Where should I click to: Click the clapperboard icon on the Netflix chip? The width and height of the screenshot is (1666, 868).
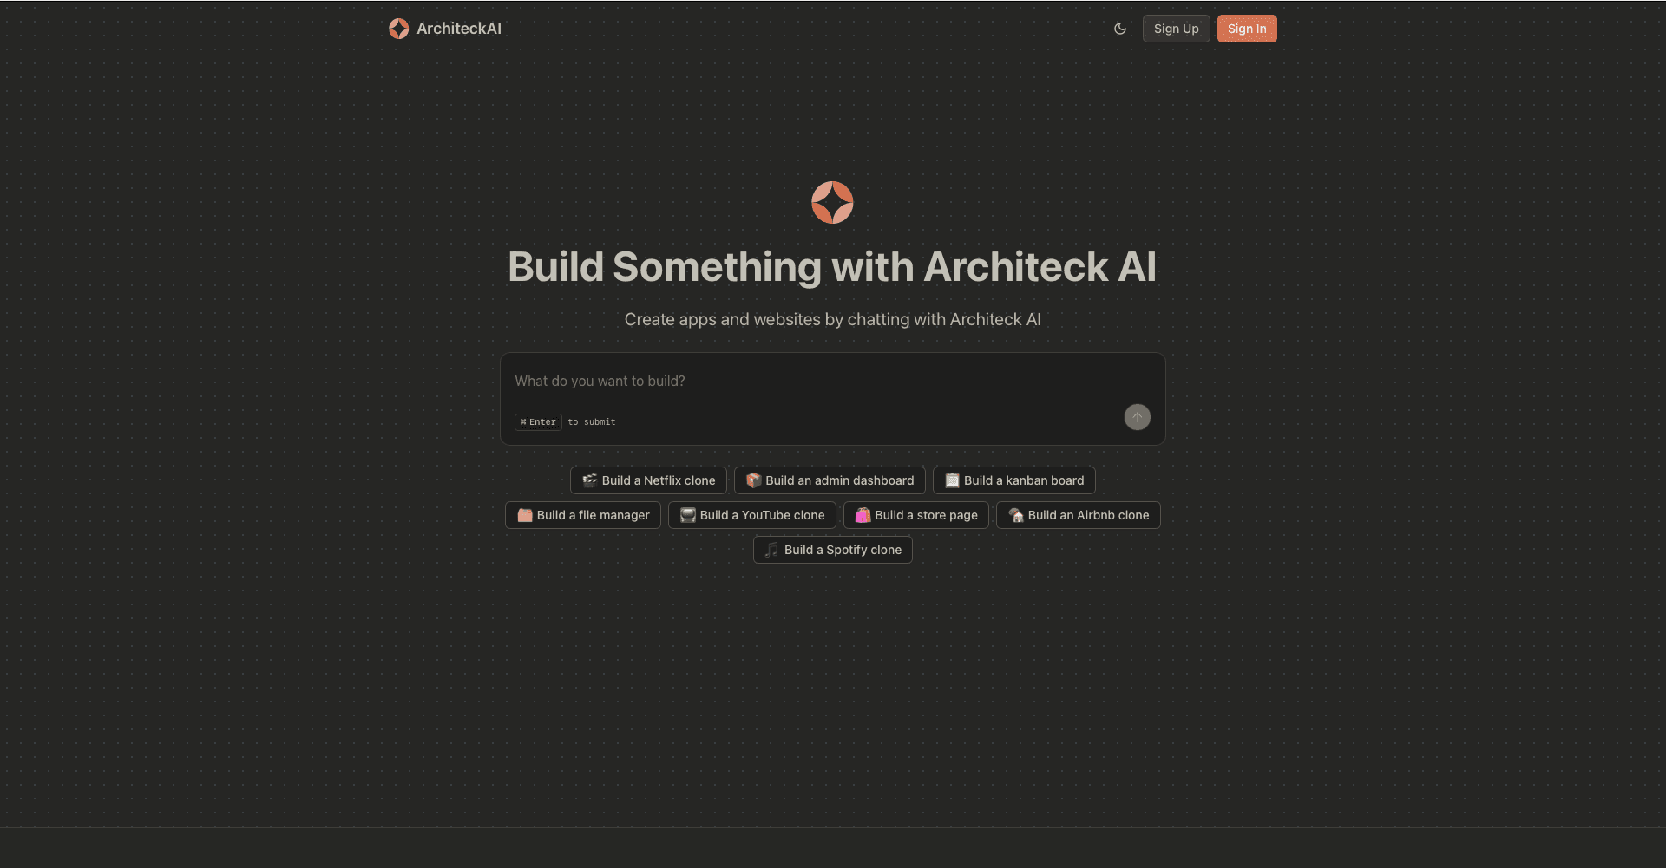coord(588,480)
